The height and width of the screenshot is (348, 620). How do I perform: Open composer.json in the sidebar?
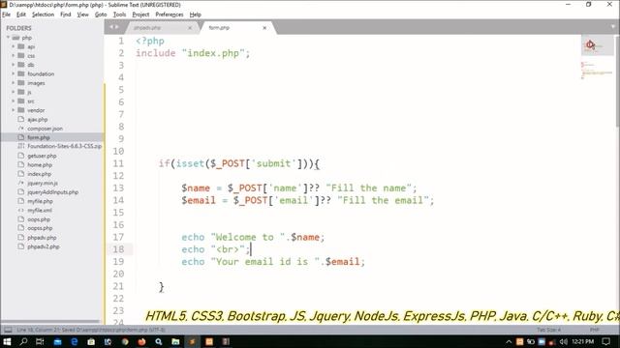pyautogui.click(x=45, y=129)
